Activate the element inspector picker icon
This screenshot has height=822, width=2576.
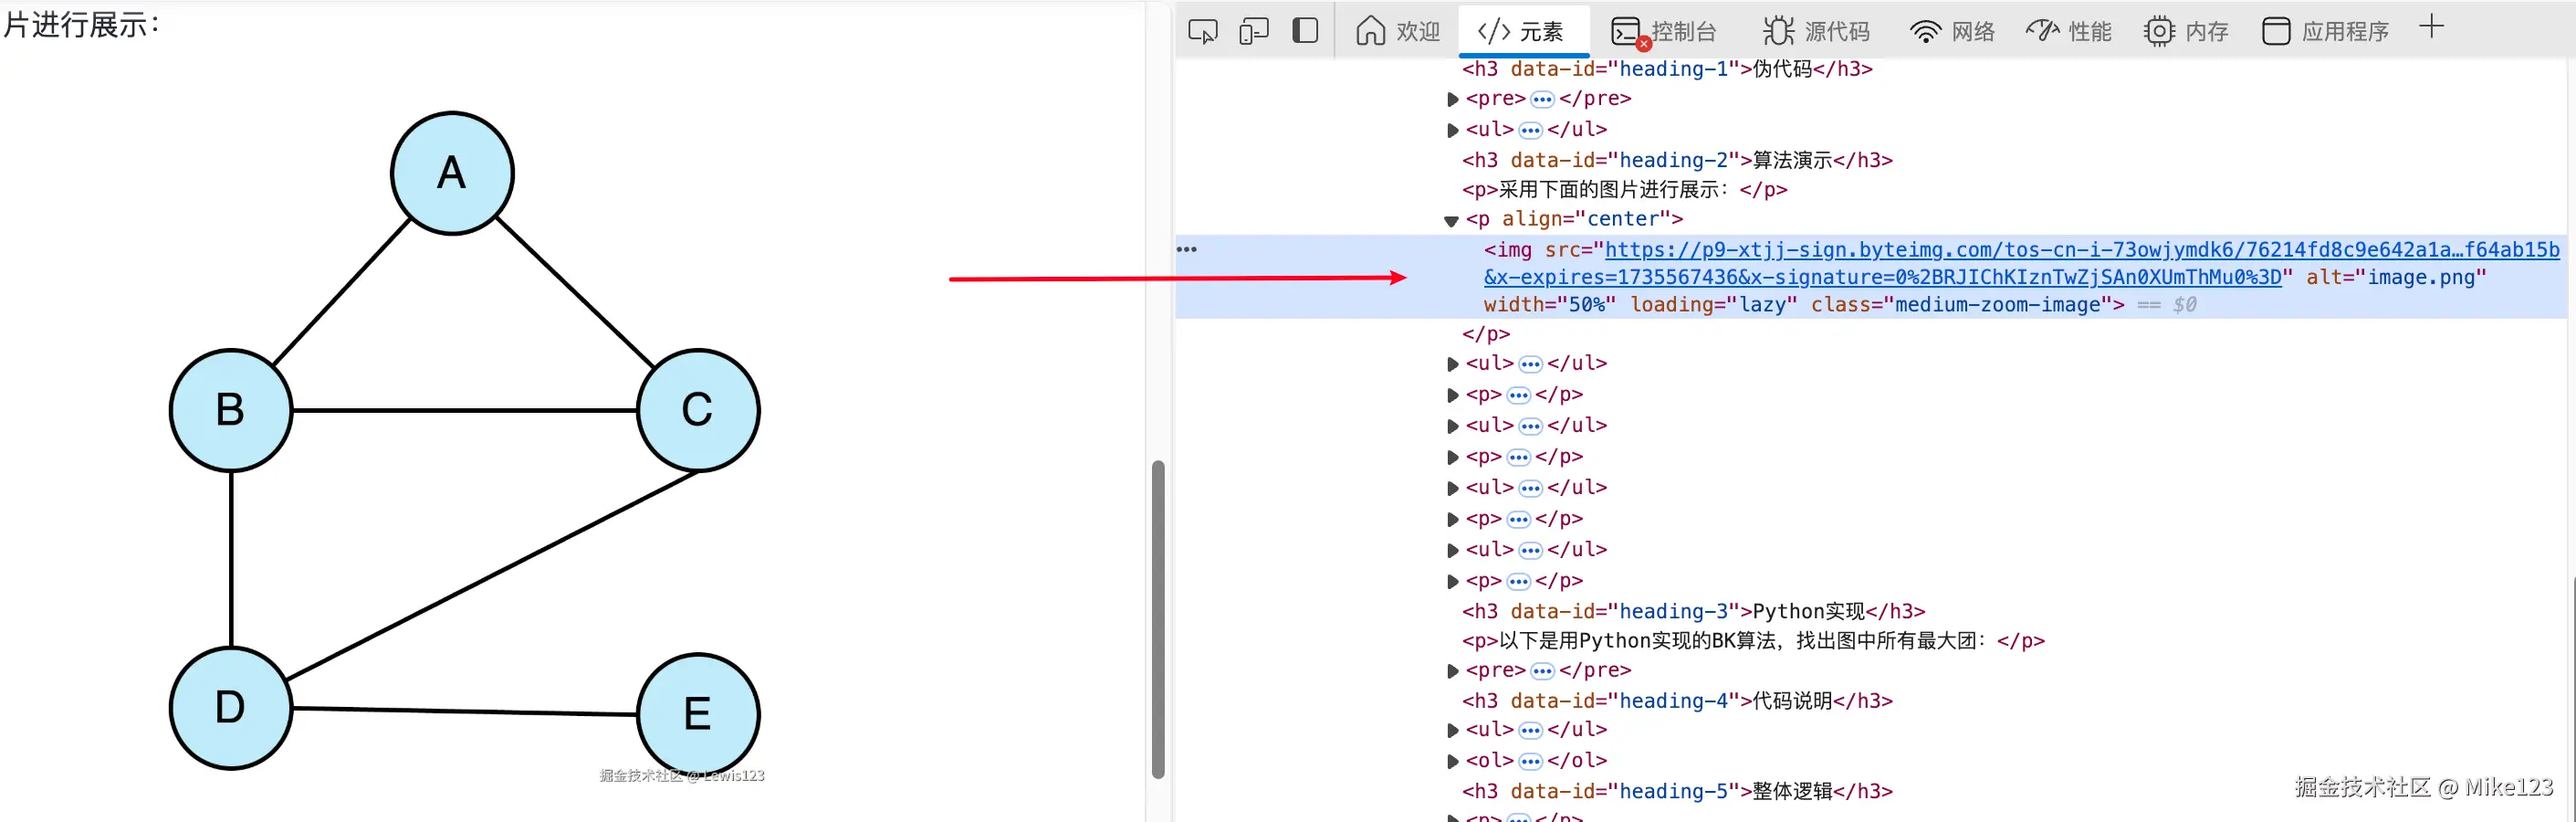pyautogui.click(x=1203, y=31)
